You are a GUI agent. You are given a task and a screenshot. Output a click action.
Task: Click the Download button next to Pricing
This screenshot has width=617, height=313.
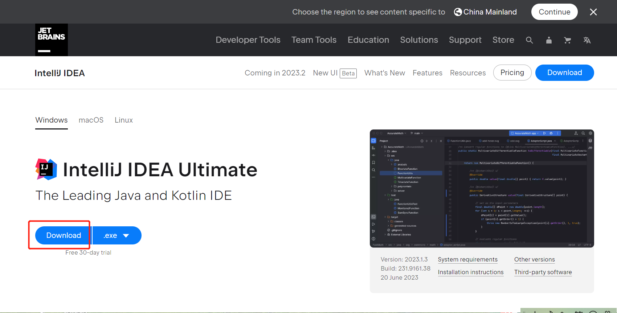[x=565, y=73]
